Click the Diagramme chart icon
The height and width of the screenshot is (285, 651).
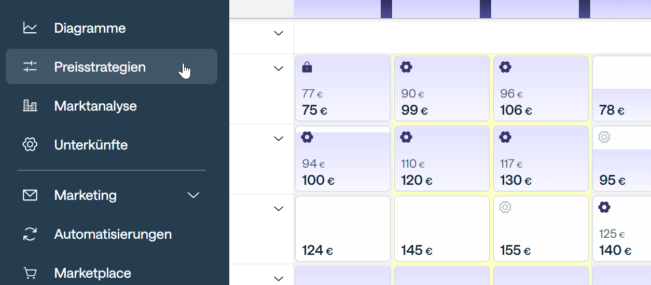[30, 28]
